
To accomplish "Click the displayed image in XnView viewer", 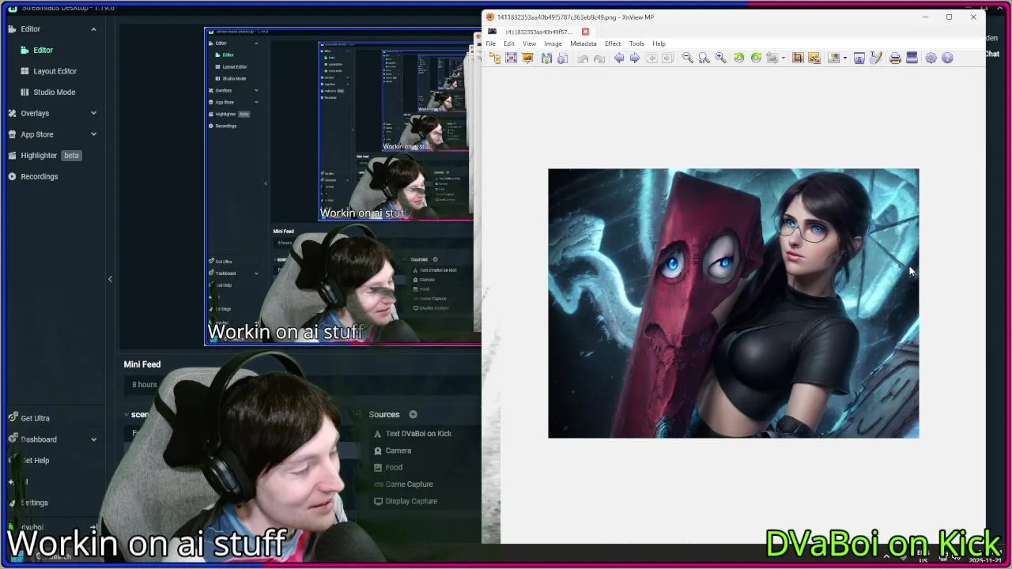I will click(x=734, y=303).
